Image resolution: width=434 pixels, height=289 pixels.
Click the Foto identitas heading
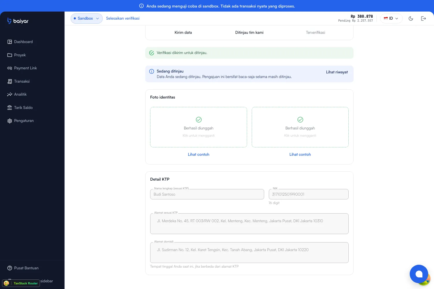(163, 97)
